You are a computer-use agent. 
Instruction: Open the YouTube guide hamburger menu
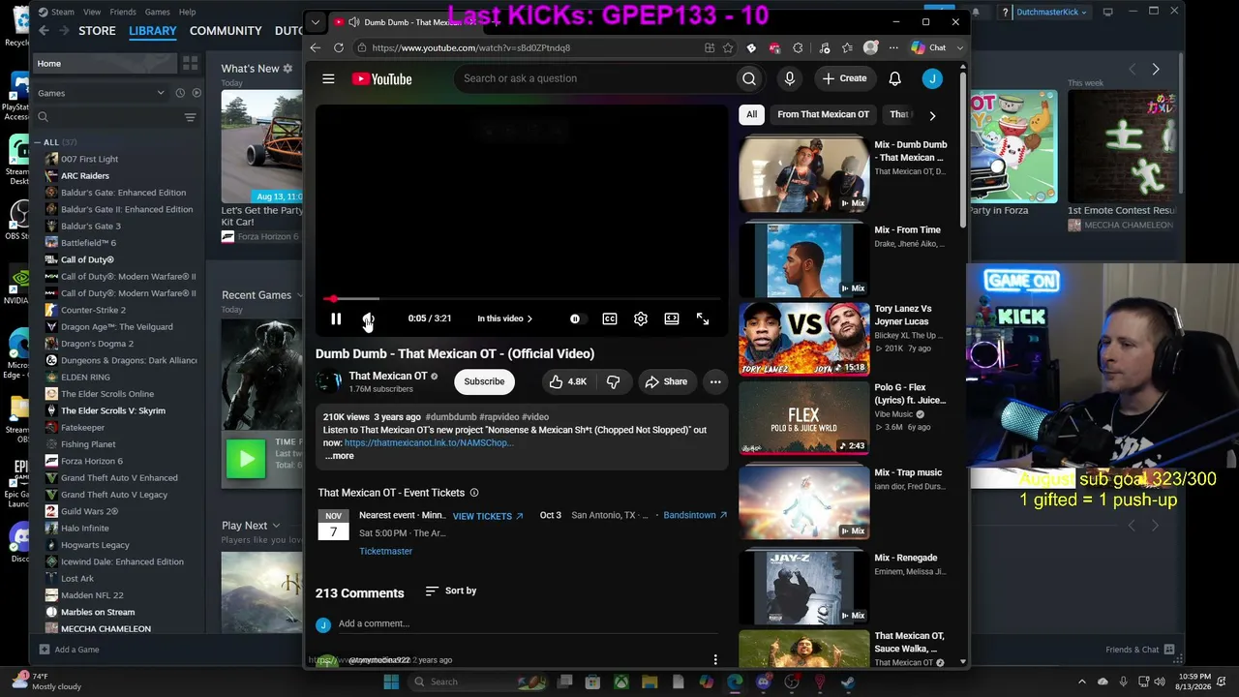click(328, 78)
